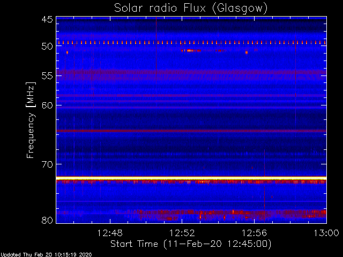Click the '55' frequency tick label

click(47, 76)
